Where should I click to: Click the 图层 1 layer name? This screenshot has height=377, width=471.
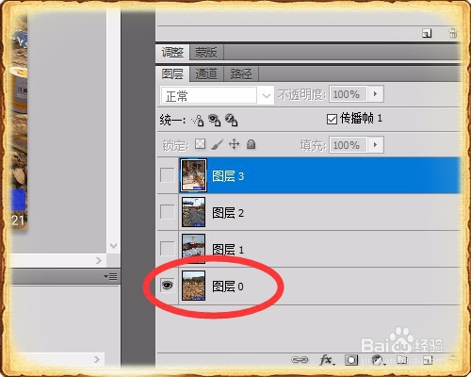point(228,250)
